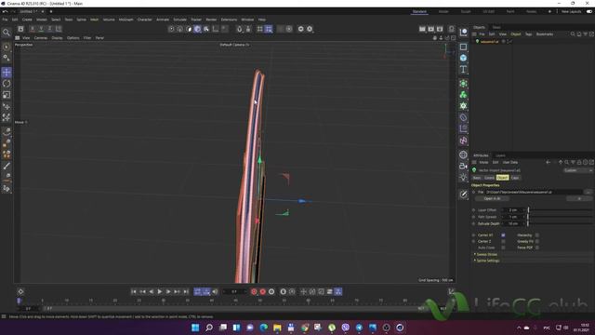Click Attributes panel lock icon
Viewport: 595px width, 335px height.
579,162
